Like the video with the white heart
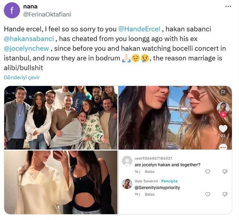 223,129
